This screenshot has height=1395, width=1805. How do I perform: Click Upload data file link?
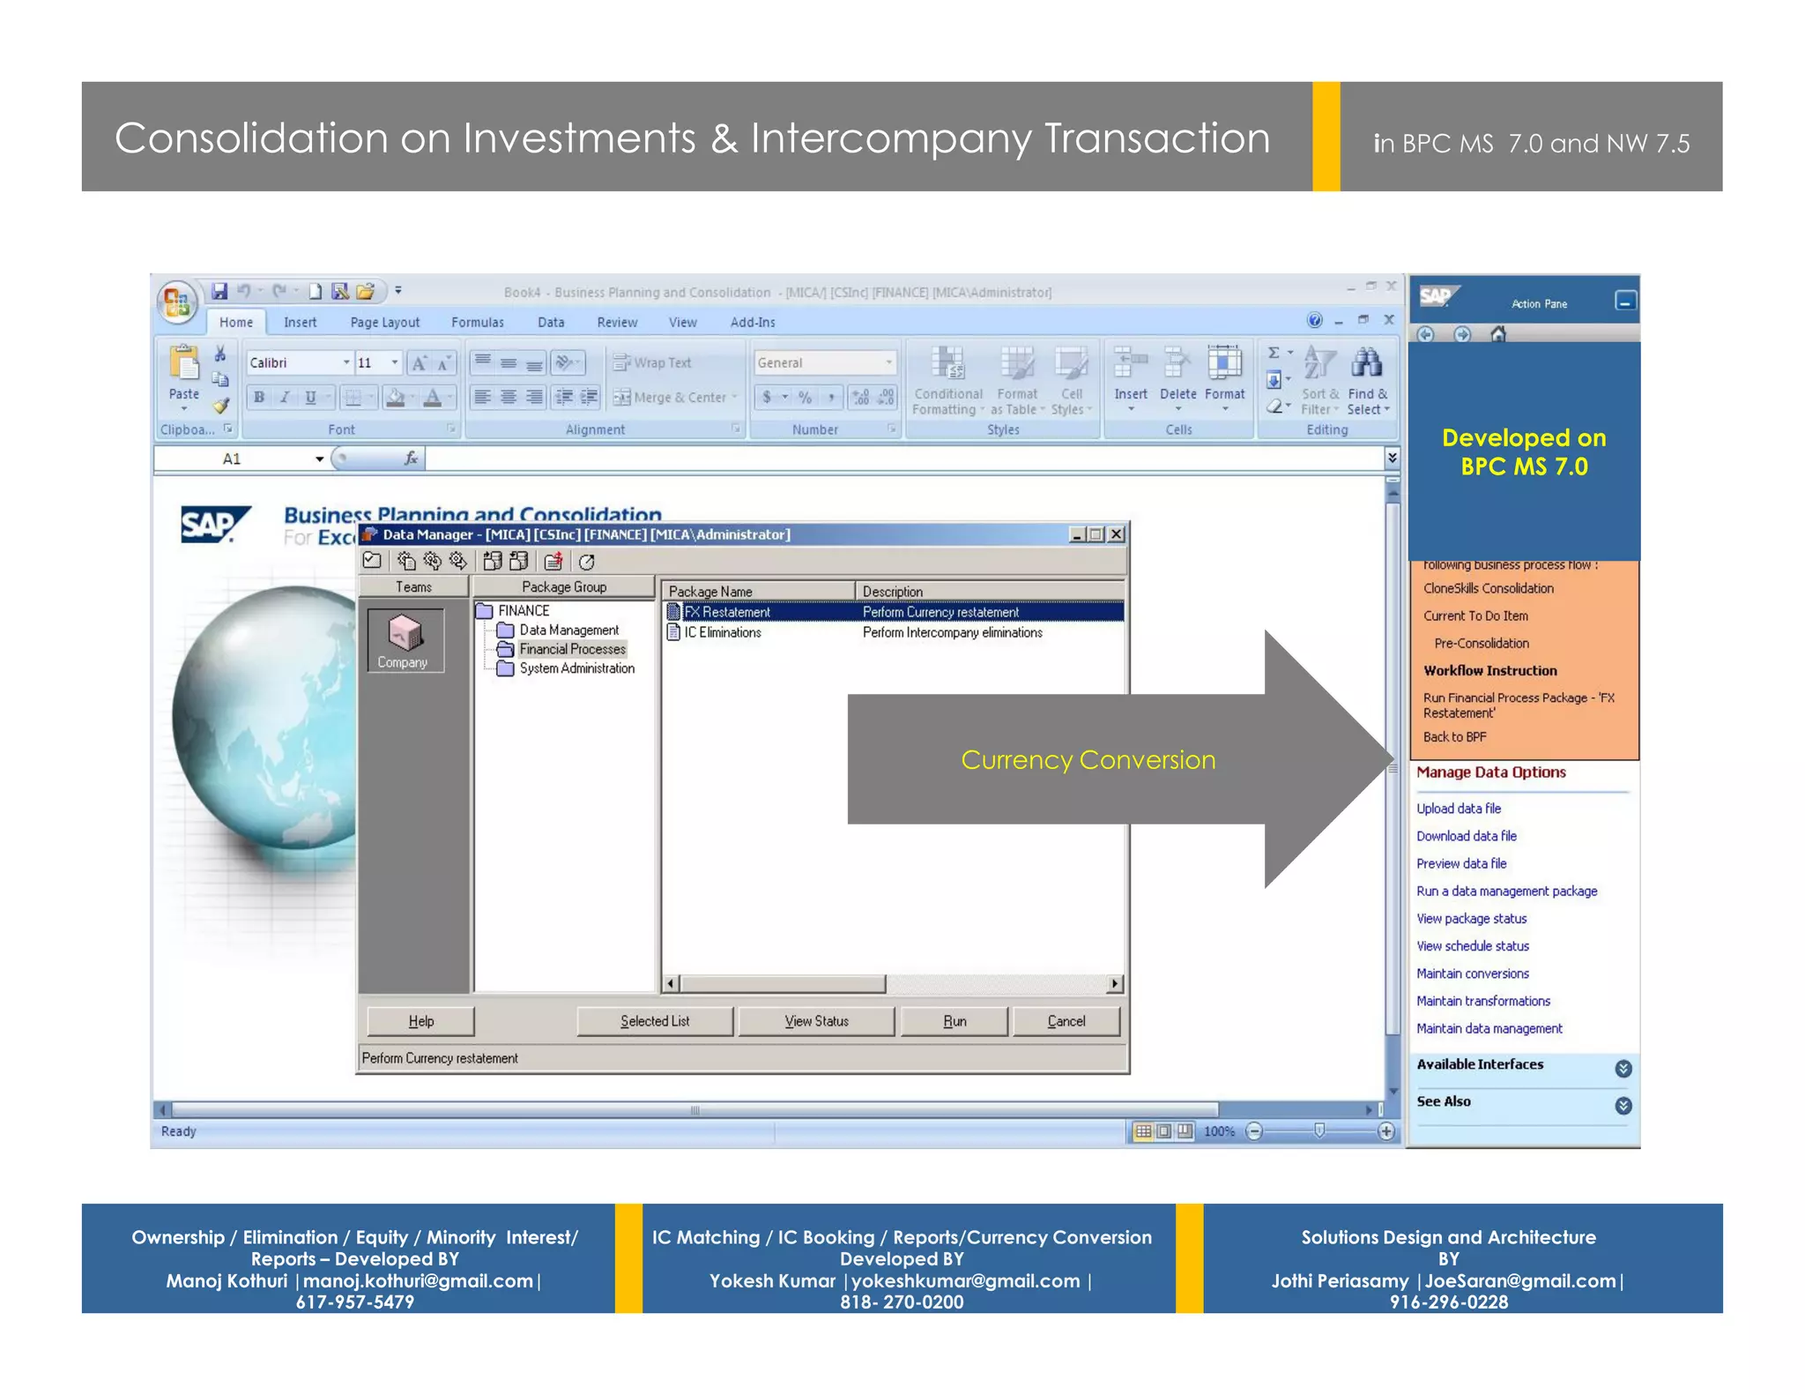coord(1459,809)
